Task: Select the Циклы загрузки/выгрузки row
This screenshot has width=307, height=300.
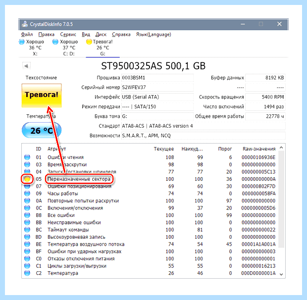Action: 150,266
